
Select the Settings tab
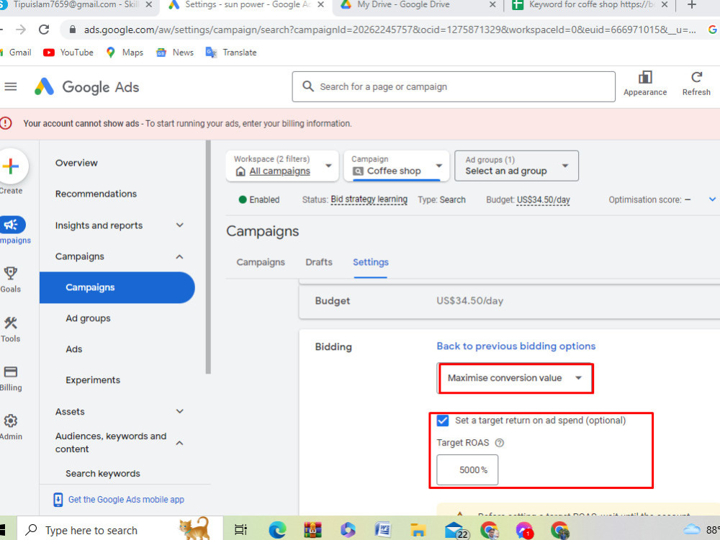click(x=371, y=262)
